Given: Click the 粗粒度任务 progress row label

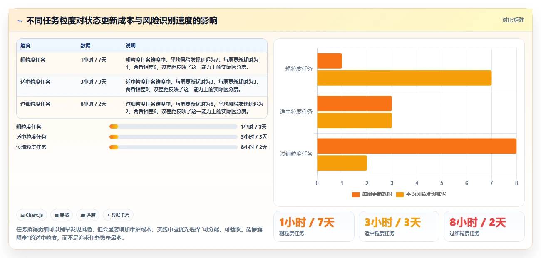Looking at the screenshot, I should coord(29,127).
